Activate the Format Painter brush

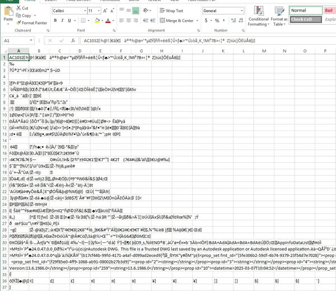tap(18, 23)
